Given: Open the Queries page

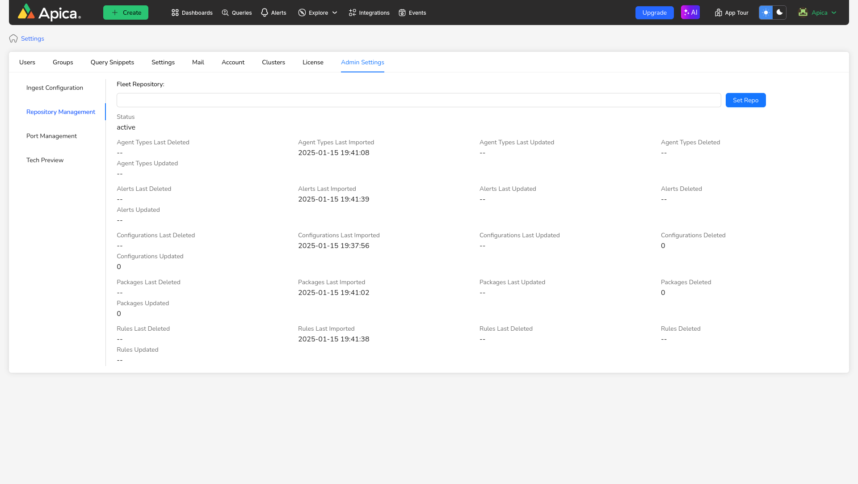Looking at the screenshot, I should click(237, 13).
